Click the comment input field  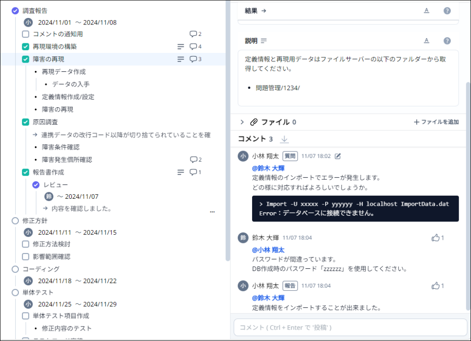[350, 328]
